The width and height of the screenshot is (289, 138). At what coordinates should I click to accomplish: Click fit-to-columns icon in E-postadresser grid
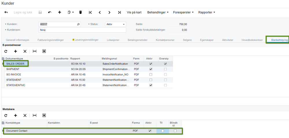tap(35, 51)
